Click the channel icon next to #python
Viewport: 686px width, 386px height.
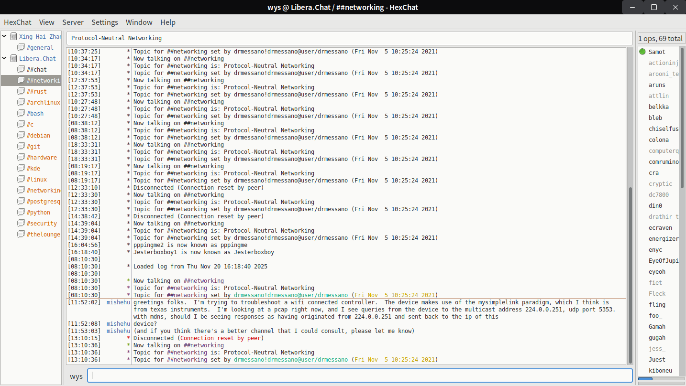pyautogui.click(x=21, y=212)
